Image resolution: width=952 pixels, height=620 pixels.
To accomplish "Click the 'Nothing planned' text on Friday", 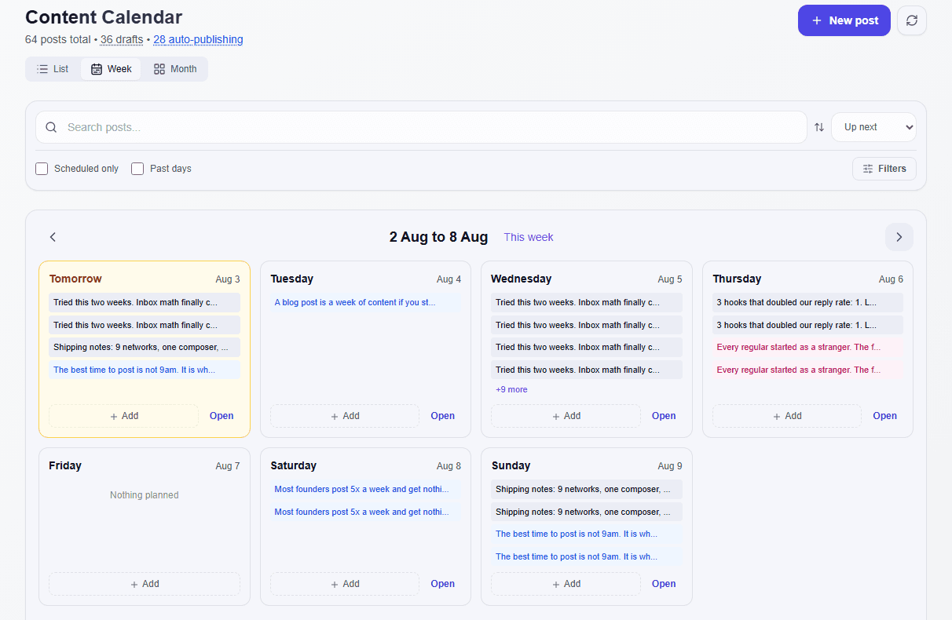I will click(x=145, y=495).
